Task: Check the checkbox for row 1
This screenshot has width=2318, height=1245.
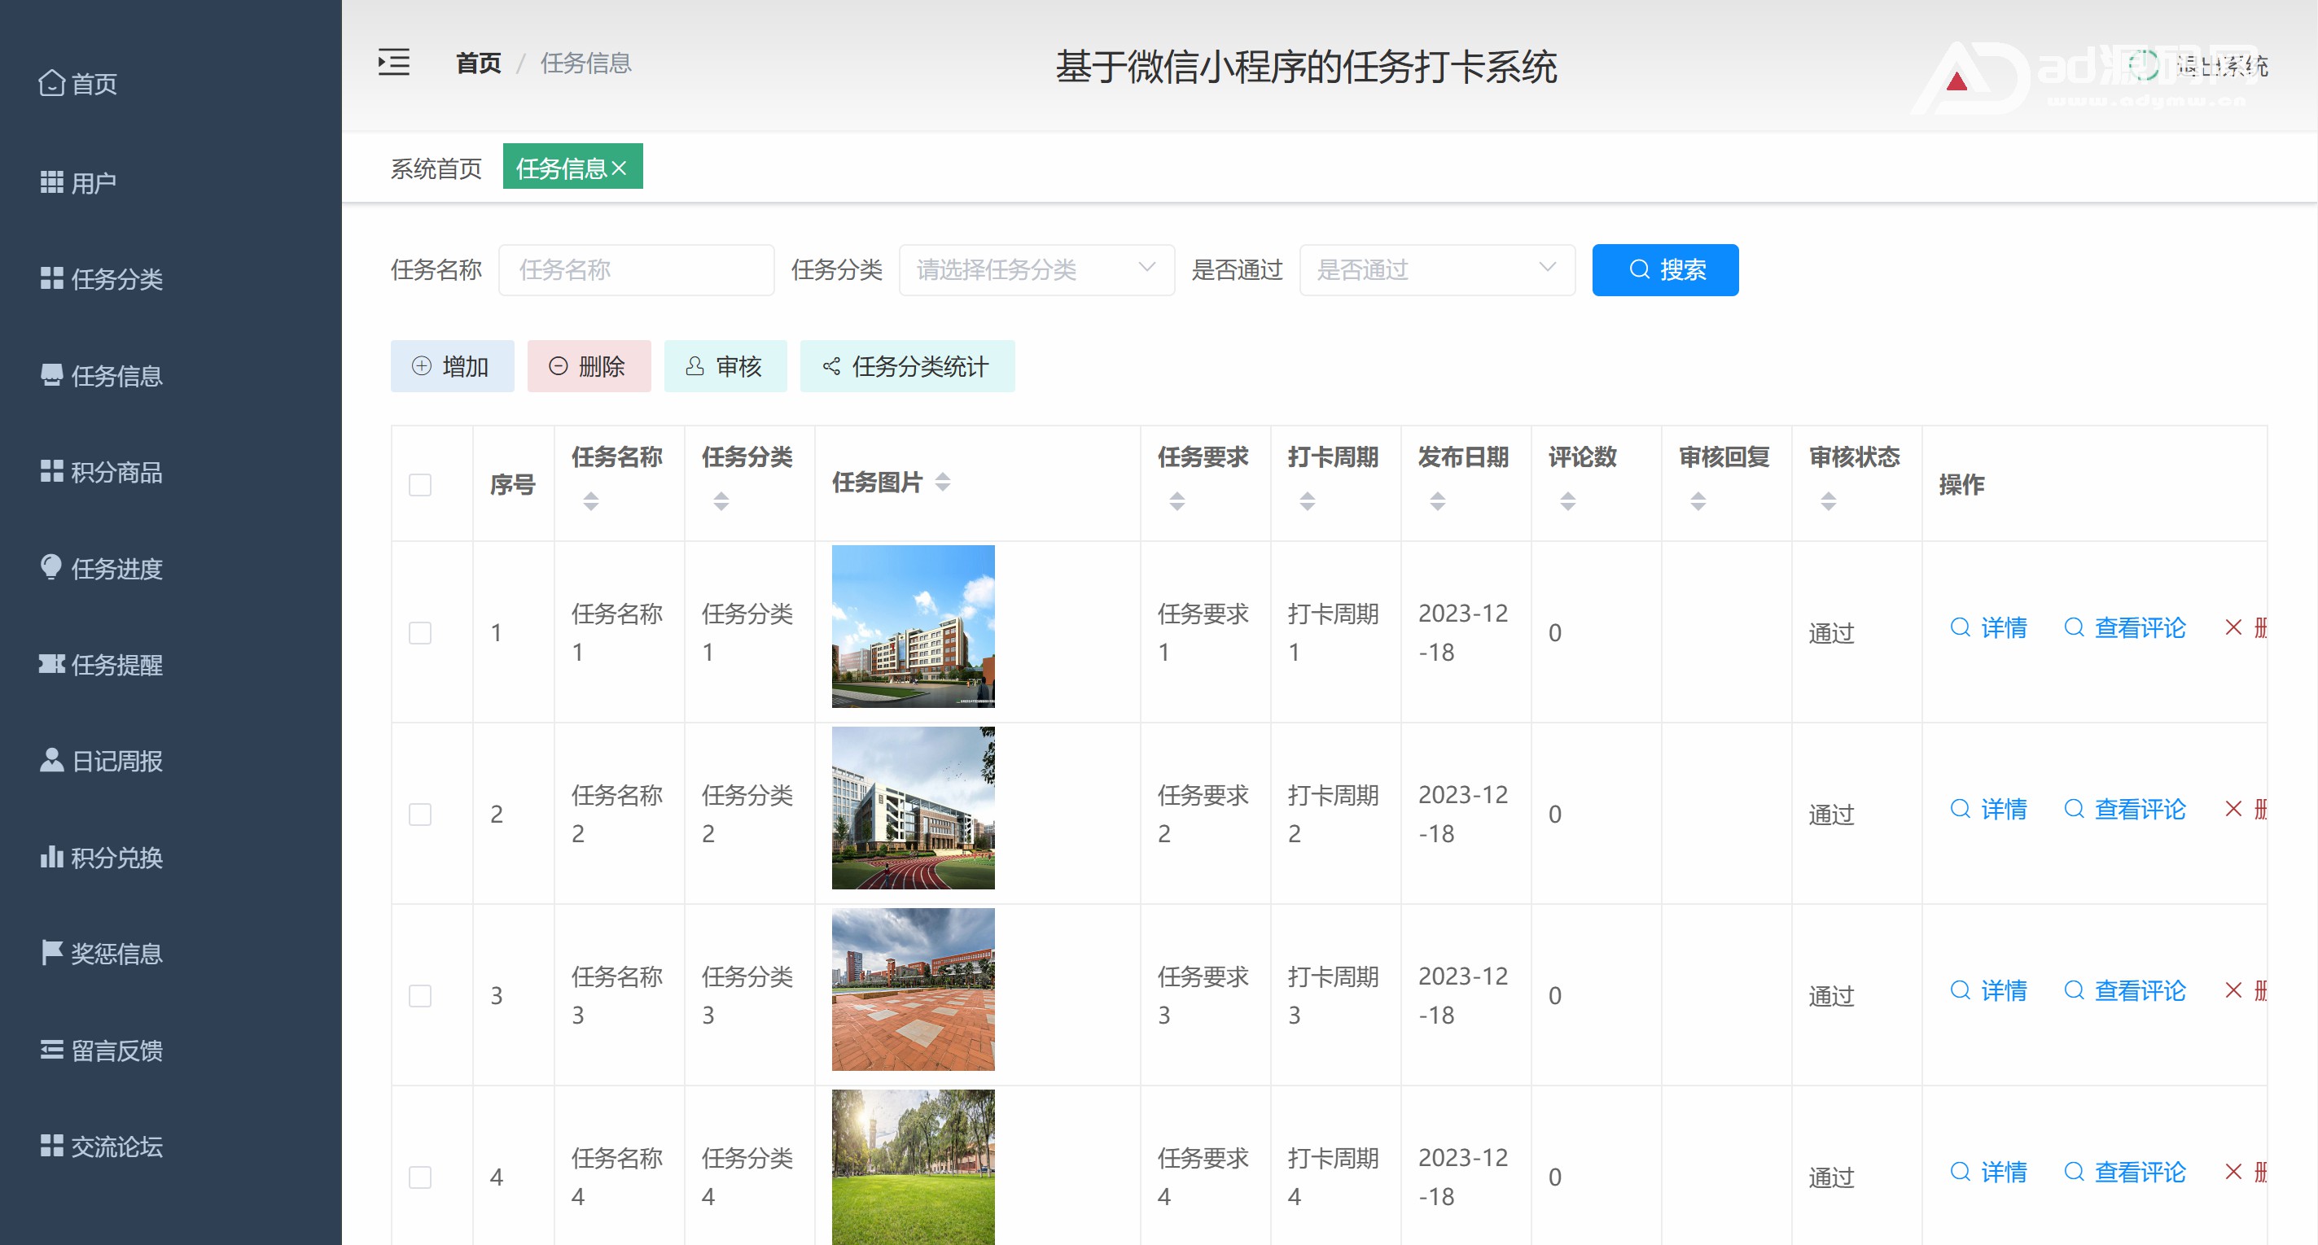Action: [x=420, y=632]
